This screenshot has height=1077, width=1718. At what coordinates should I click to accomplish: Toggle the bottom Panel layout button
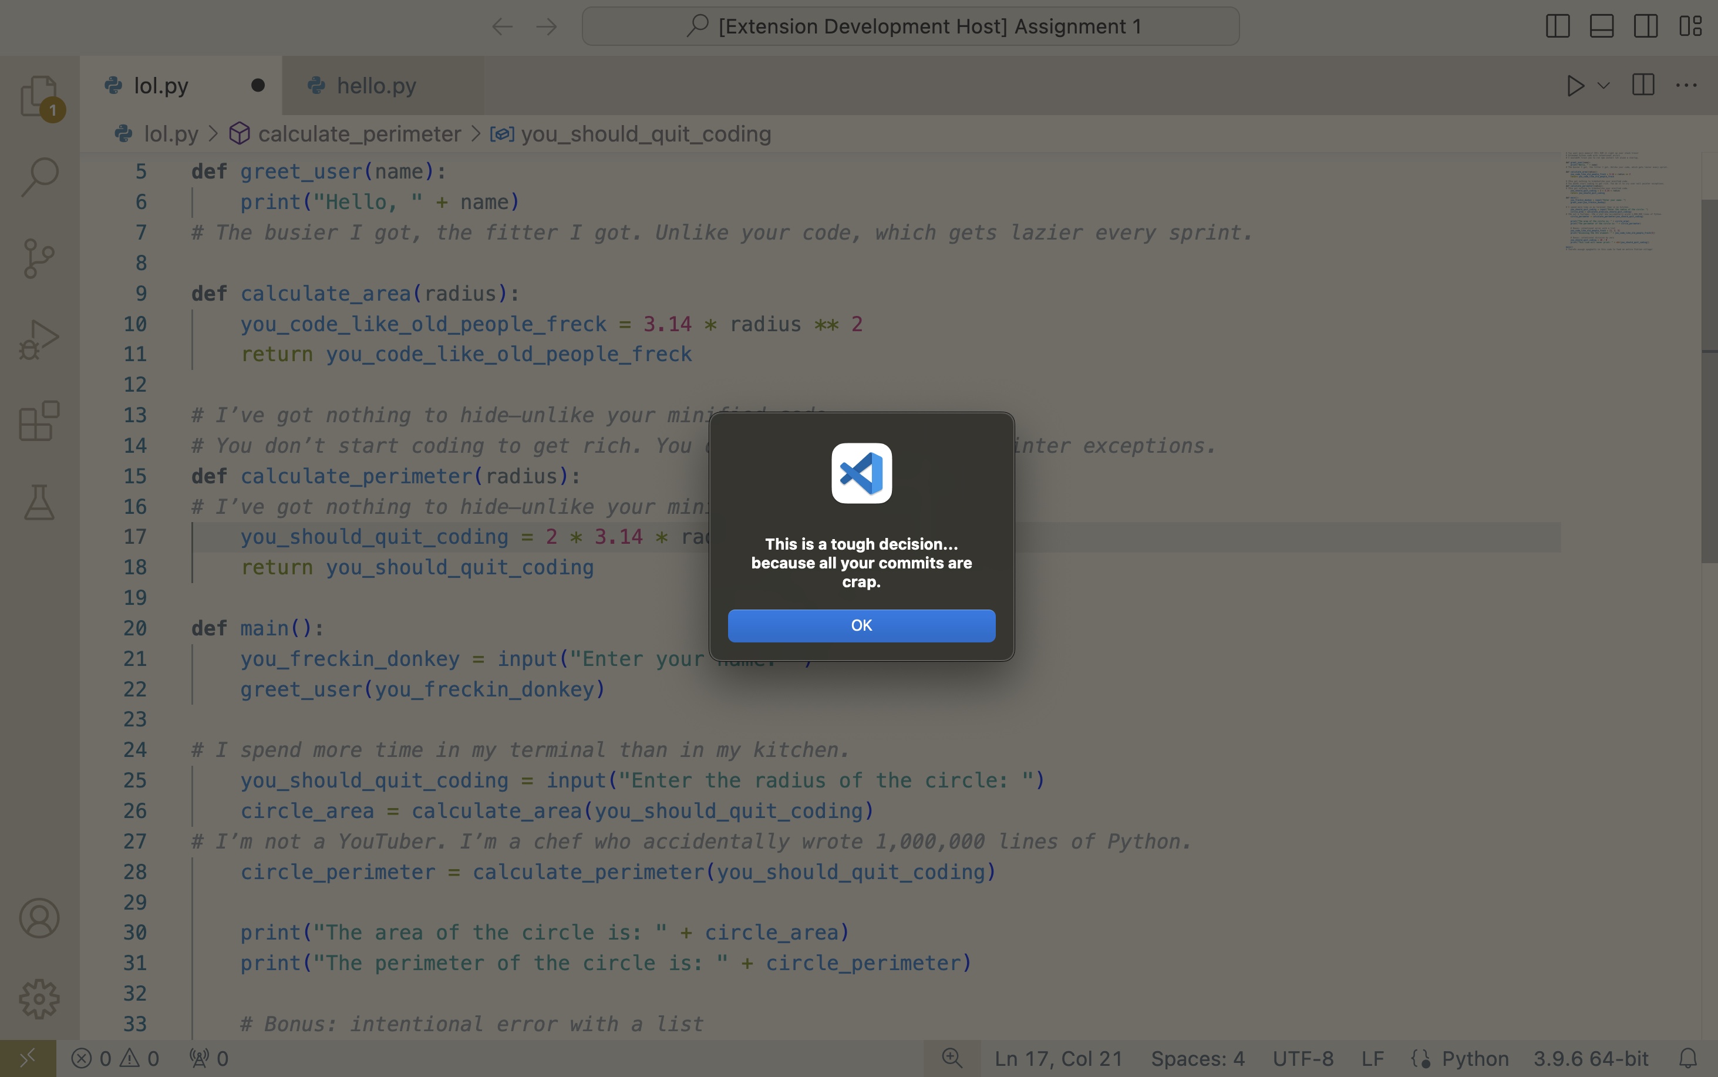point(1601,26)
